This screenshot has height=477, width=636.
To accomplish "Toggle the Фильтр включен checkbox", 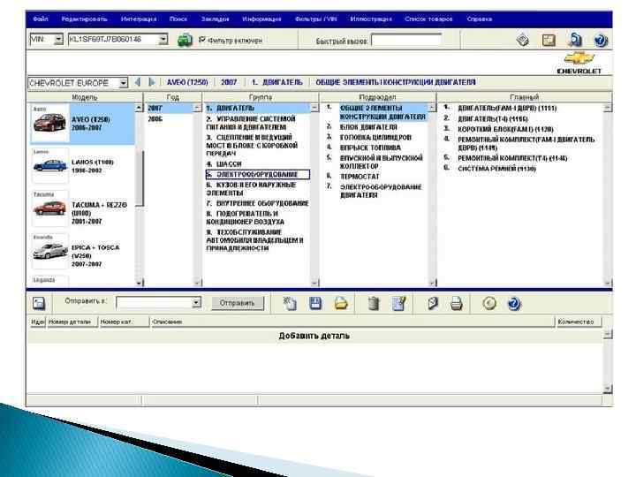I will [202, 40].
